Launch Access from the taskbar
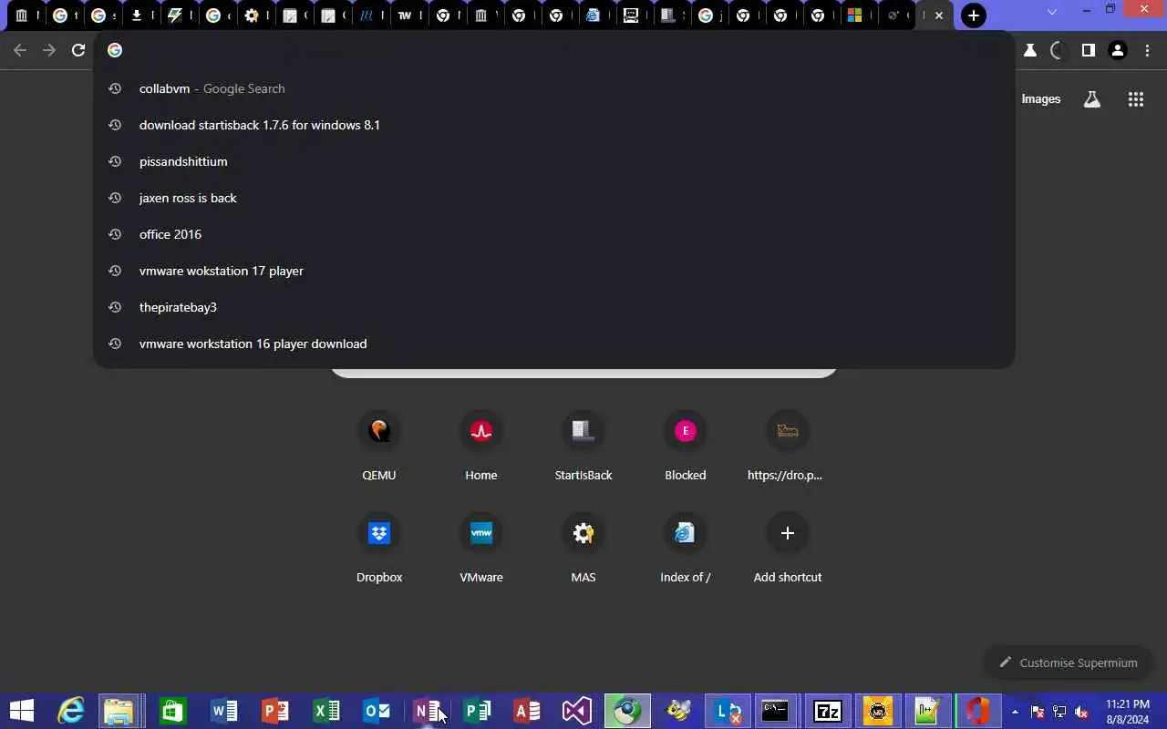 click(527, 711)
